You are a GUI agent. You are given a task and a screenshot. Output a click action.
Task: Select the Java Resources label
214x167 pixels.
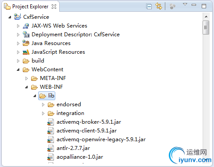pyautogui.click(x=51, y=43)
